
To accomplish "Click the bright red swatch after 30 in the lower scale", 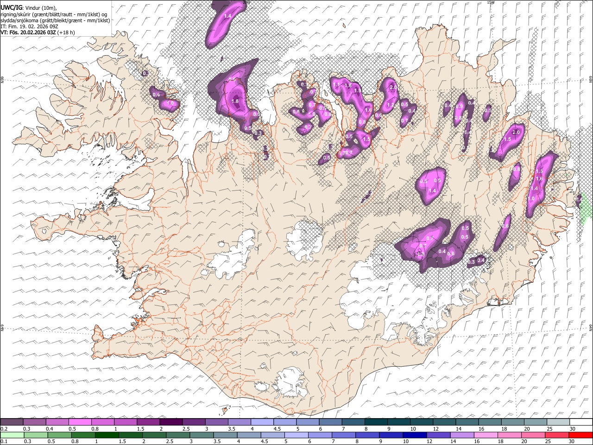I will point(580,435).
